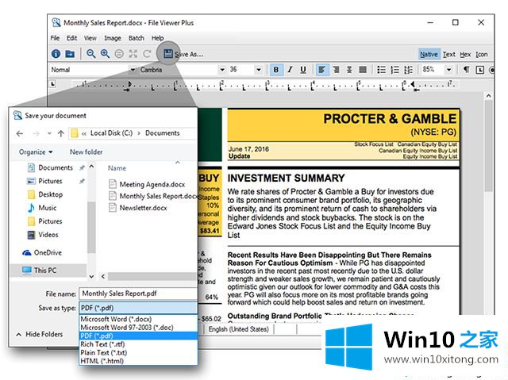Justify the text alignment
This screenshot has height=380, width=508.
tap(363, 70)
